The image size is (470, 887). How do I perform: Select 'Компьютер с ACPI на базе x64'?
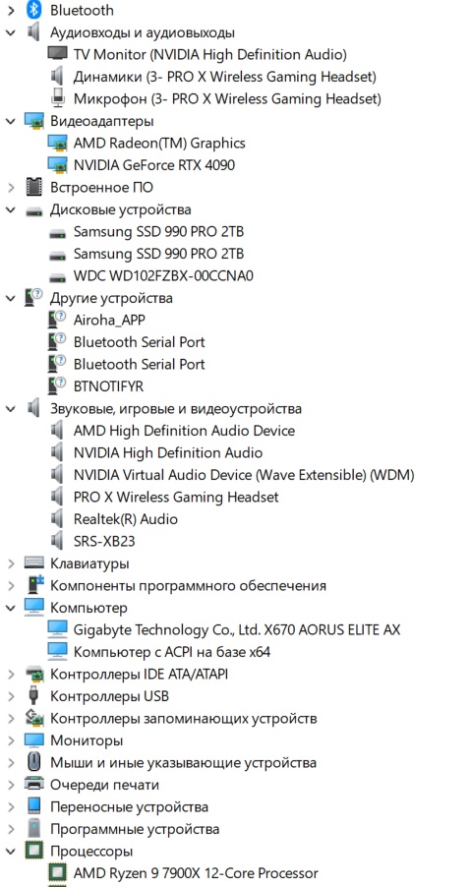coord(172,652)
